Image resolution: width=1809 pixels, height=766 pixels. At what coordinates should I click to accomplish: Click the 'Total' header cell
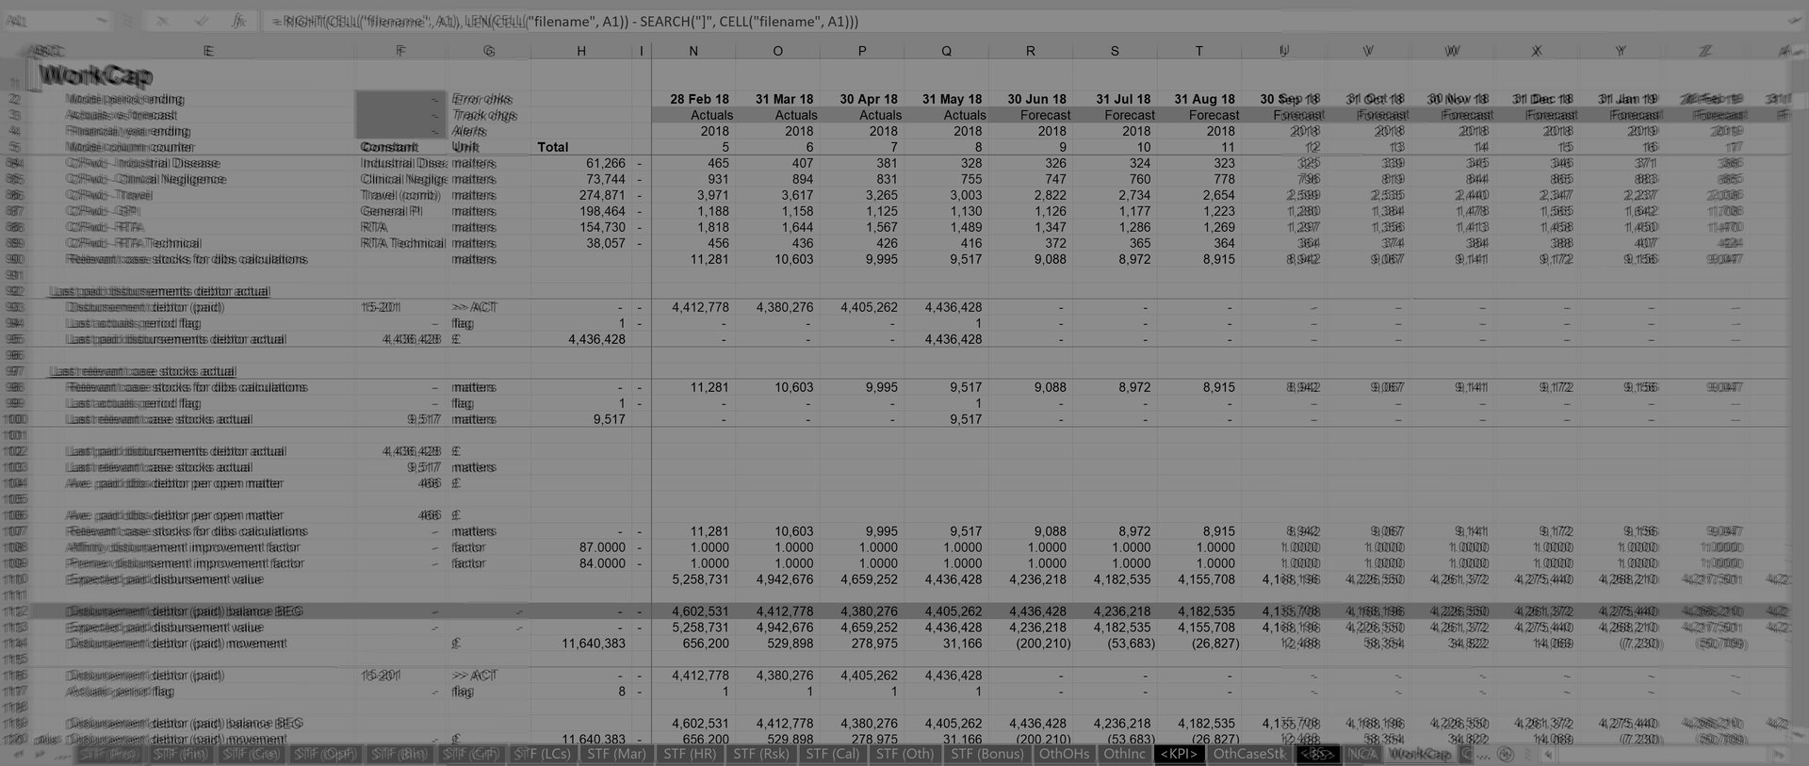(553, 147)
